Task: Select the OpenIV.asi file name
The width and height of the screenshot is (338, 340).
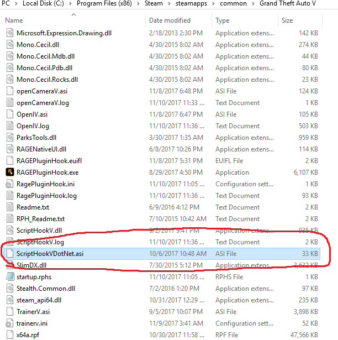Action: coord(32,114)
